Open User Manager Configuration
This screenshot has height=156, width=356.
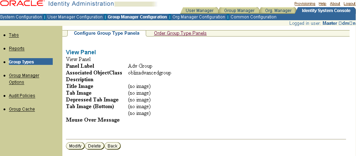75,17
